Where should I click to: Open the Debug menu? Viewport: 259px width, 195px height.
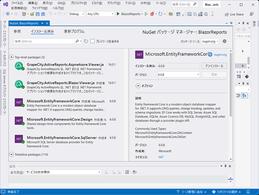[114, 3]
